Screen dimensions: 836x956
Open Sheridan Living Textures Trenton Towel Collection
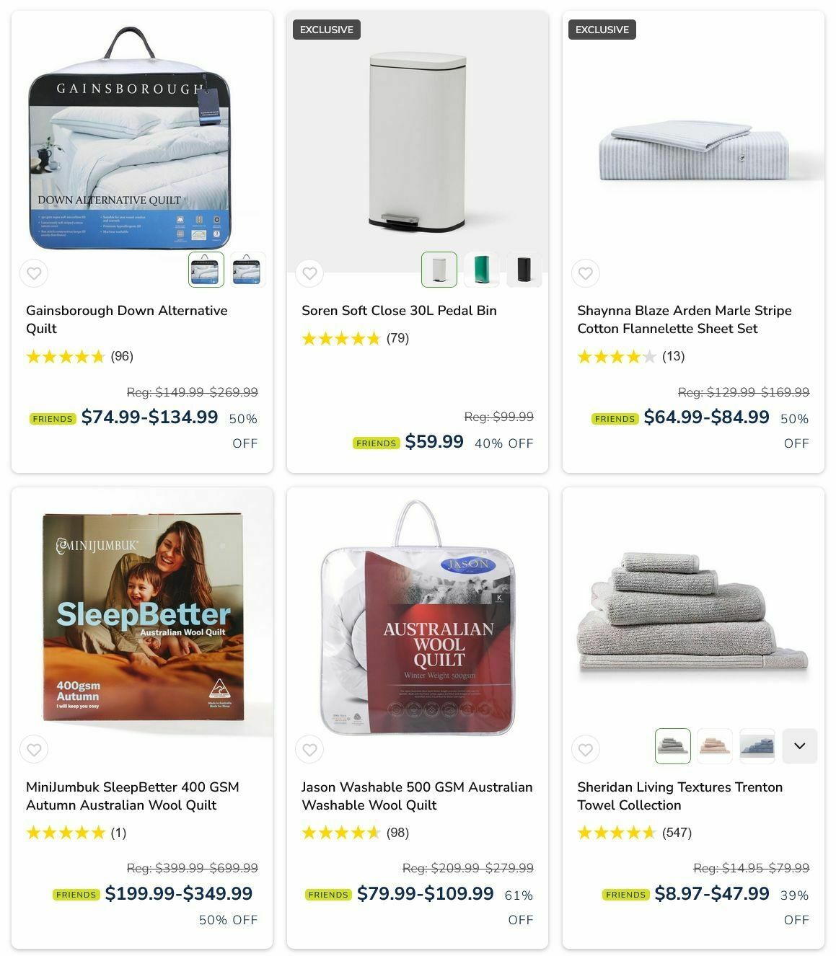[679, 796]
